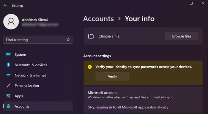Click the Apps icon in sidebar
Image resolution: width=208 pixels, height=114 pixels.
[x=9, y=96]
